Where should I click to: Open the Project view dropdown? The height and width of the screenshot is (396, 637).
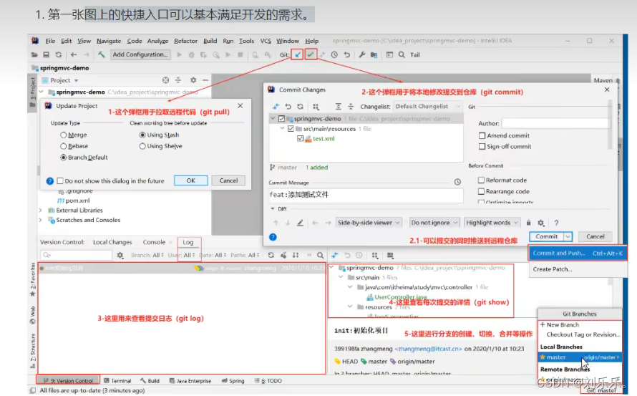pos(76,80)
